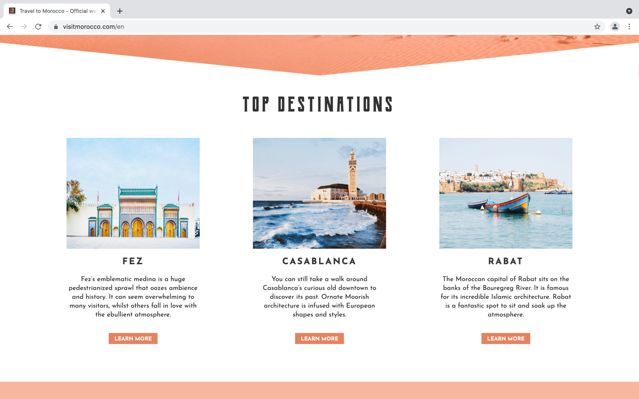Close the Travel to Morocco tab
639x399 pixels.
tap(103, 11)
